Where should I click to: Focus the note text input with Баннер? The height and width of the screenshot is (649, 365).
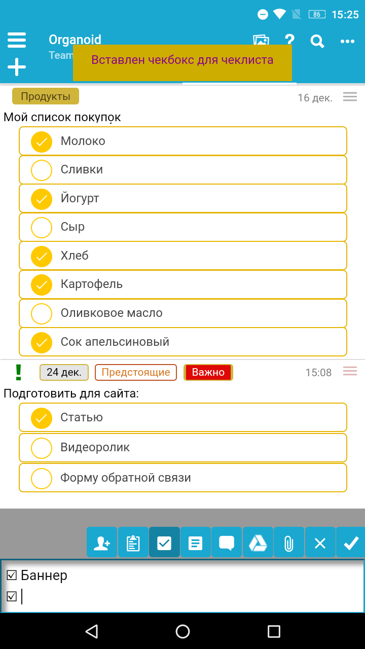pyautogui.click(x=182, y=586)
